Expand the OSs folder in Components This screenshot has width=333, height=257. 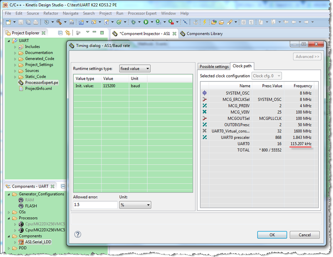click(9, 212)
